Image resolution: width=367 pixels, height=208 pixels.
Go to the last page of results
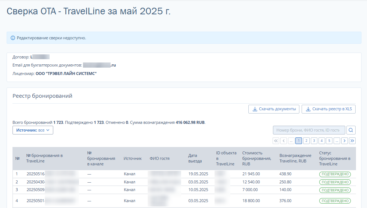point(352,141)
